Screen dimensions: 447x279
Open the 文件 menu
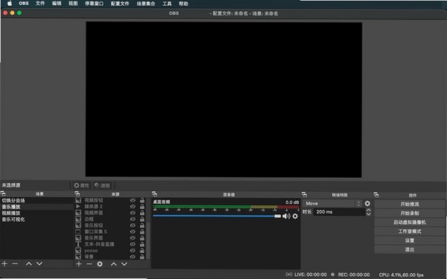click(x=40, y=4)
